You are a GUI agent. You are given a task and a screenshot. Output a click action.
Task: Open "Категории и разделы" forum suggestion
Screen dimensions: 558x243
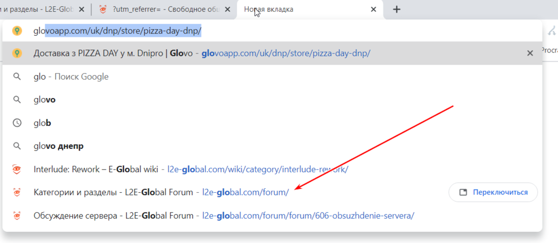coord(161,192)
